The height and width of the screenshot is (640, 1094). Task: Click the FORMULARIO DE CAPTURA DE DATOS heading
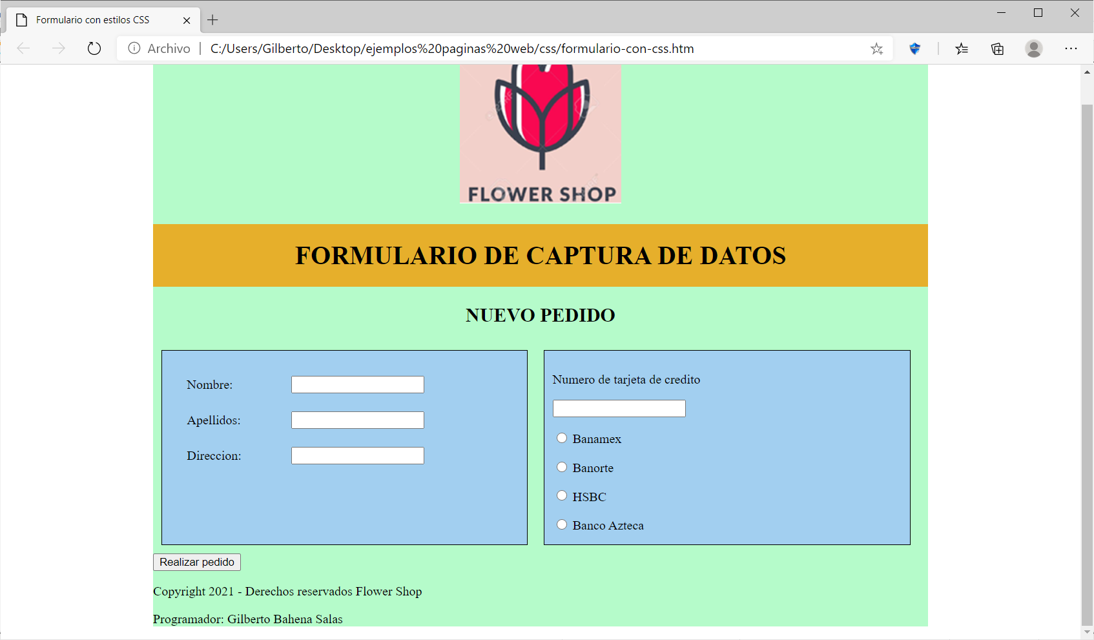541,256
